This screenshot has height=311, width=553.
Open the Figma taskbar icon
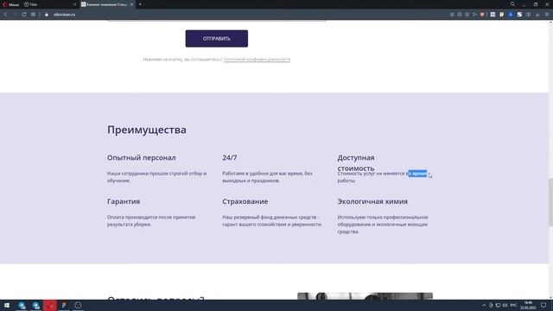64,305
